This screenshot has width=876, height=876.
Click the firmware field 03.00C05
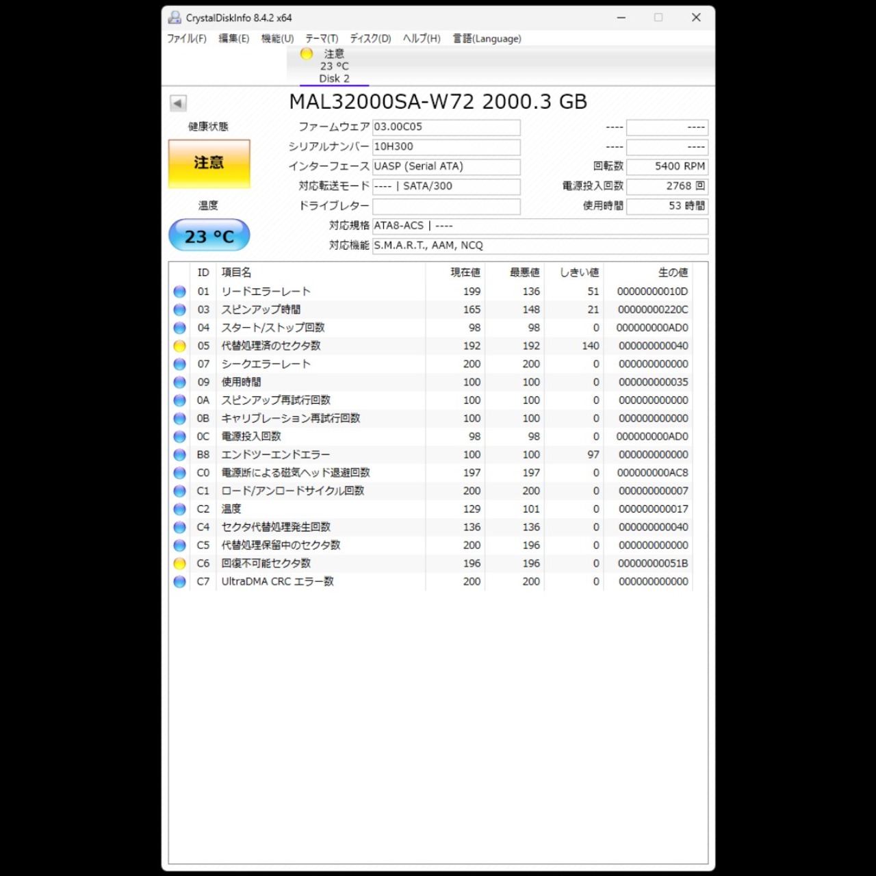[x=446, y=127]
